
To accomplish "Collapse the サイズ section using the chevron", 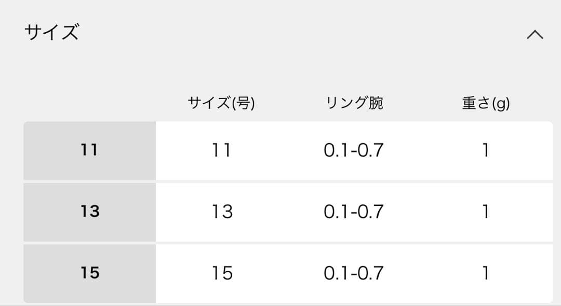I will (x=535, y=34).
